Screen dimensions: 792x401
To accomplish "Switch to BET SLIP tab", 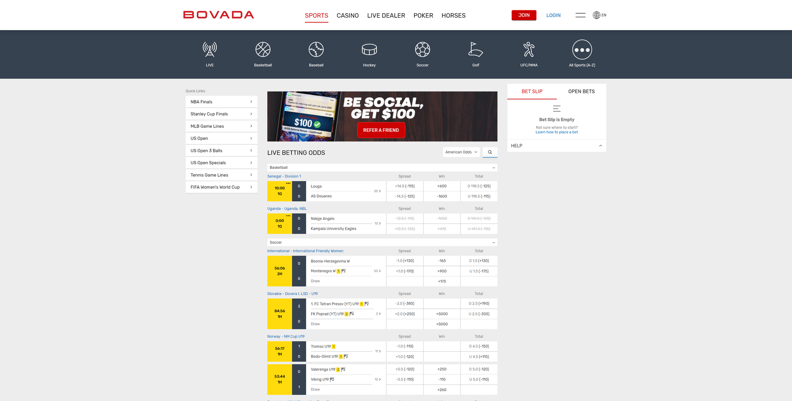I will click(x=532, y=91).
